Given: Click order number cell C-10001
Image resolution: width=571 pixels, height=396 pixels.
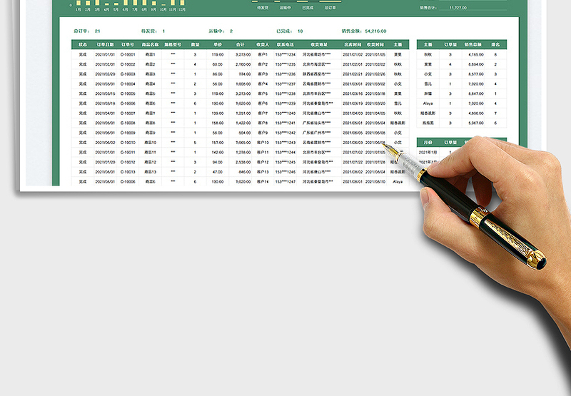Looking at the screenshot, I should tap(128, 54).
